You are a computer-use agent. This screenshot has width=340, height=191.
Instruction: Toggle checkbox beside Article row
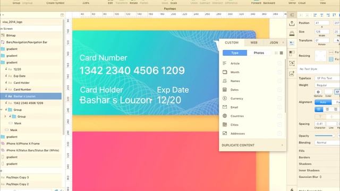click(279, 64)
